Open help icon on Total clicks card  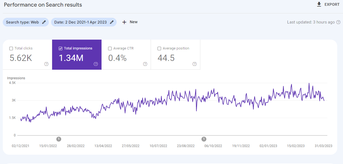click(46, 64)
